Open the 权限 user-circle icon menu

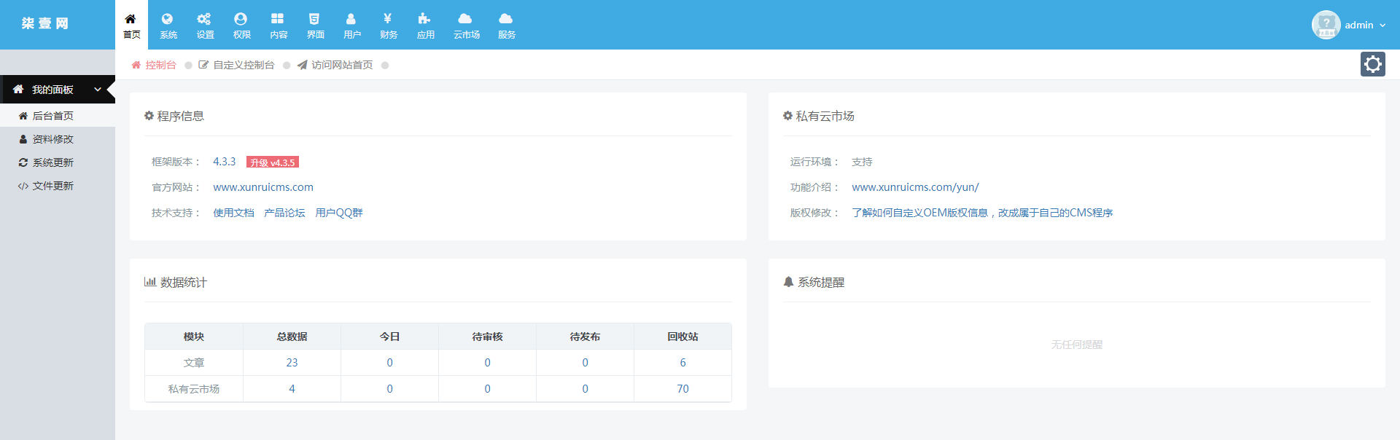(x=241, y=25)
